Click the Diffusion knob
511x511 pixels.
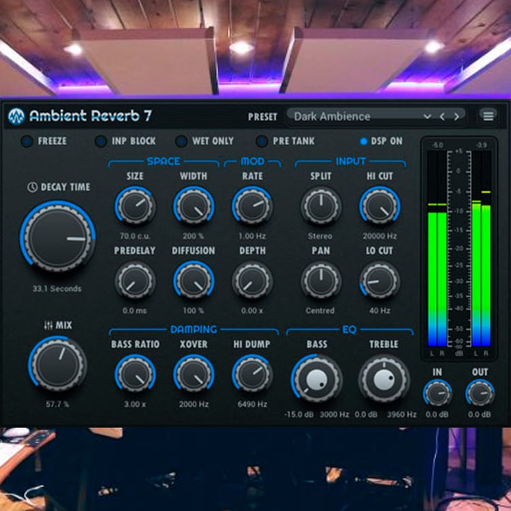[193, 281]
